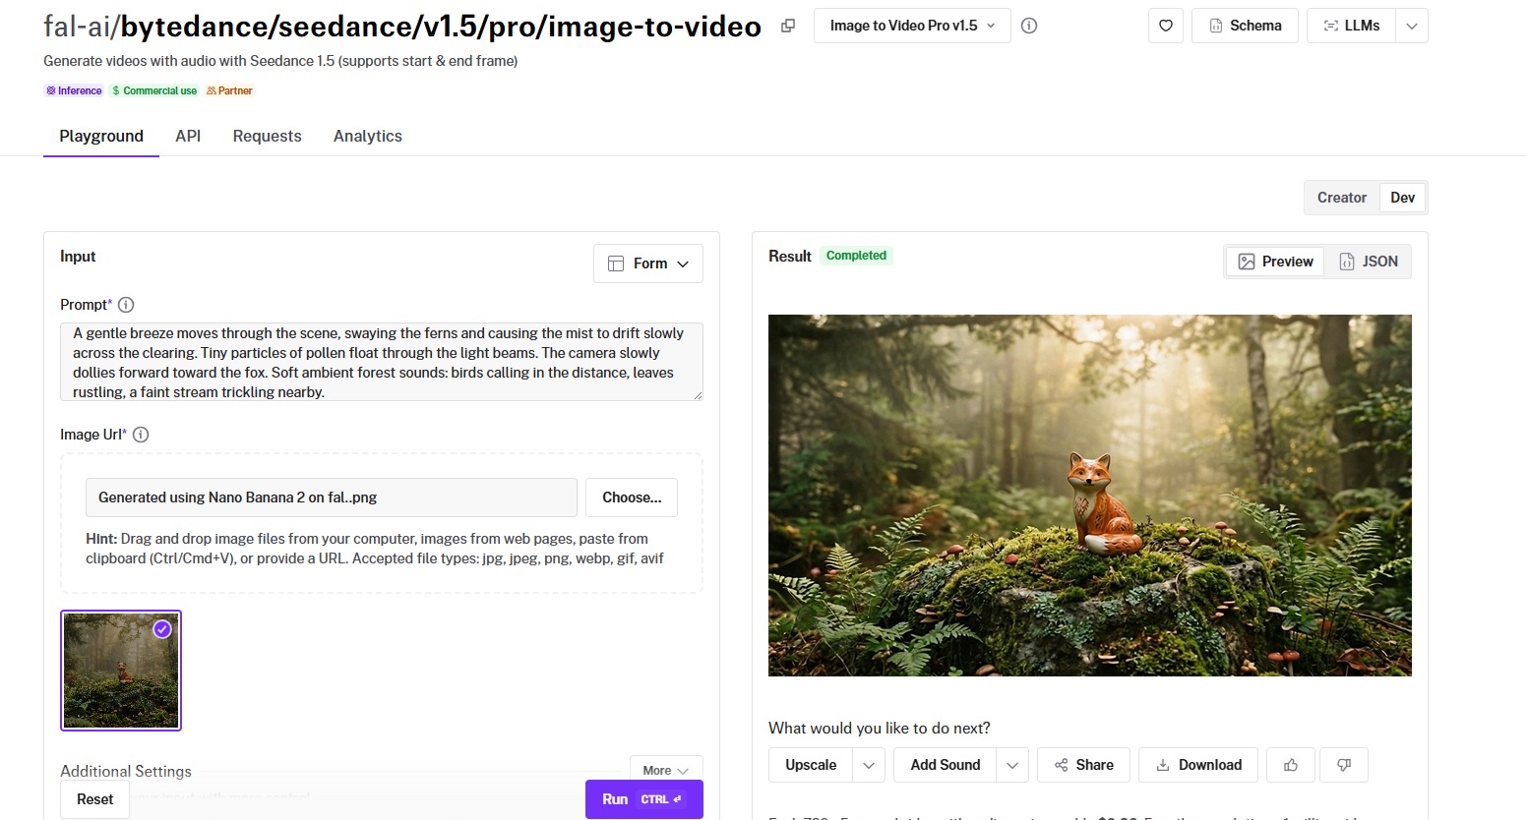This screenshot has width=1526, height=820.
Task: Switch to the API tab
Action: click(x=188, y=136)
